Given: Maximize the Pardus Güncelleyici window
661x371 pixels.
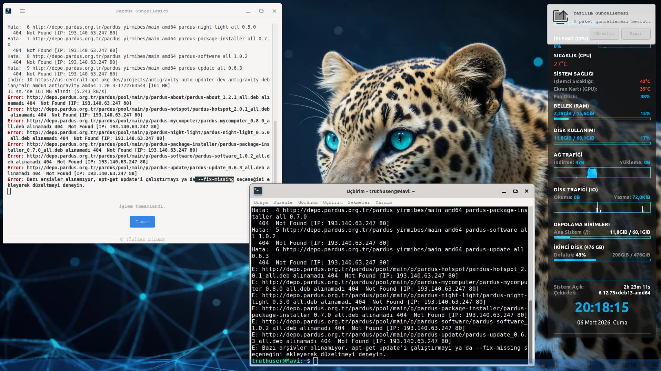Looking at the screenshot, I should (261, 11).
